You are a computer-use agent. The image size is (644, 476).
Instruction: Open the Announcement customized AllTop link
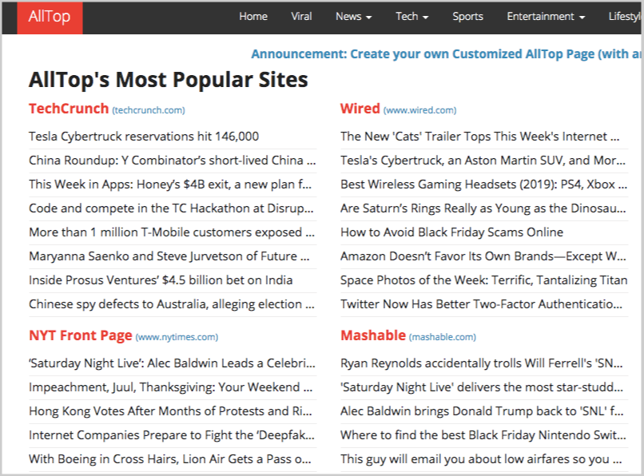(x=446, y=54)
